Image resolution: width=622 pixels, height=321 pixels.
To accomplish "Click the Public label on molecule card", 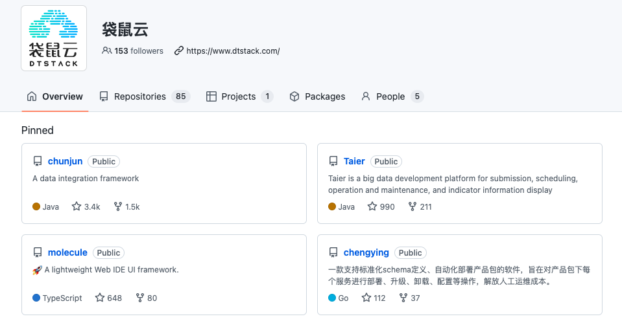I will (x=109, y=252).
